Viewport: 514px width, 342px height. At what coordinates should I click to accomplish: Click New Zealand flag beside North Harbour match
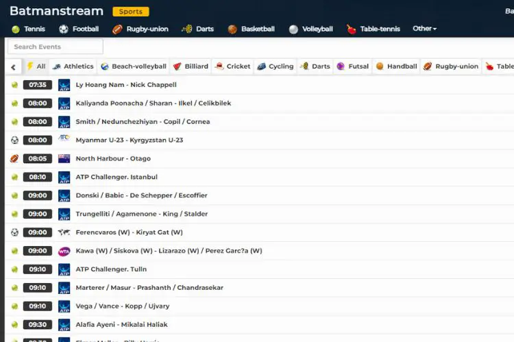pyautogui.click(x=64, y=159)
